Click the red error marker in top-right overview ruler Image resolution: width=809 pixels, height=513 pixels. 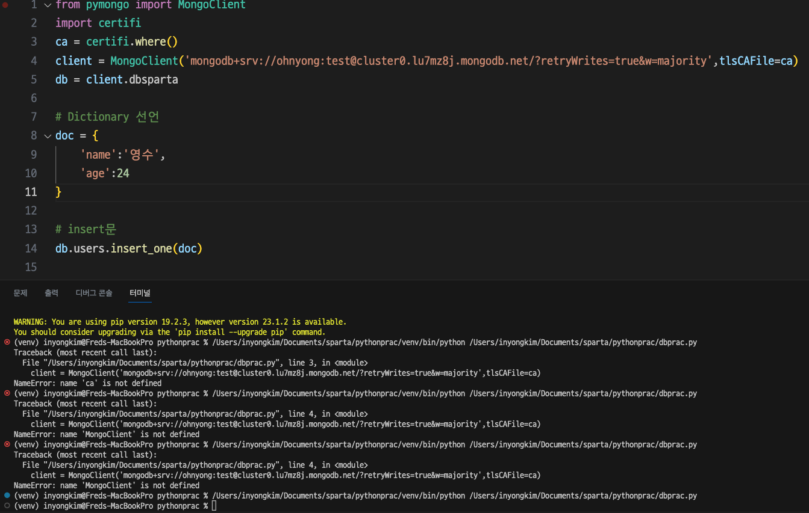click(x=805, y=5)
